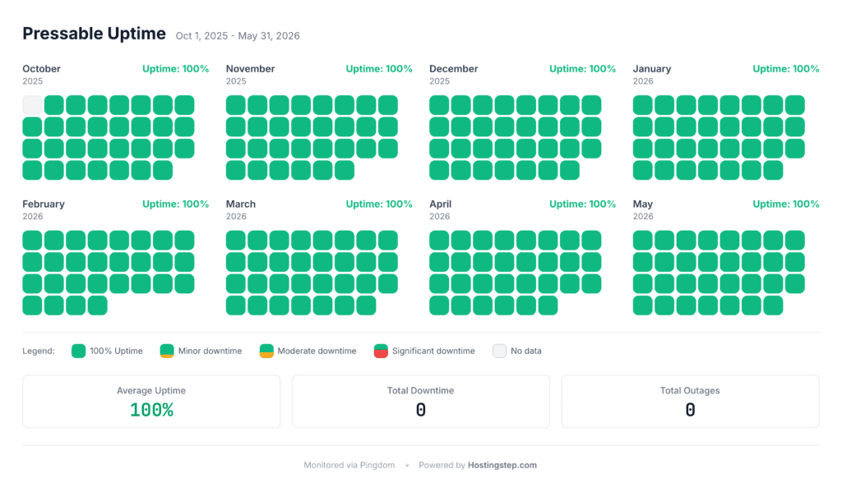The image size is (842, 496).
Task: Click the 100% Uptime legend green swatch
Action: click(x=78, y=351)
